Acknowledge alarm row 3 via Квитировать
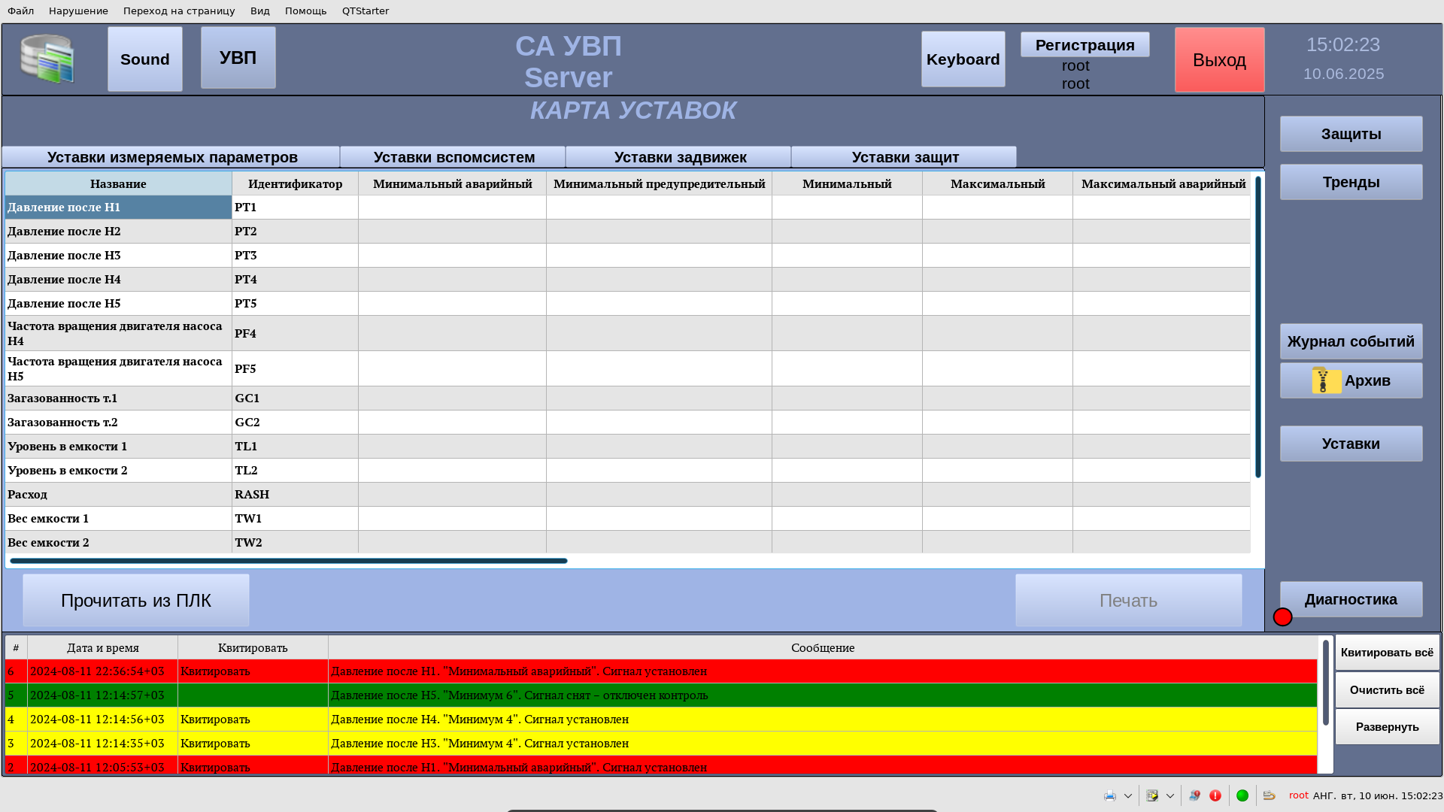The width and height of the screenshot is (1444, 812). click(253, 744)
